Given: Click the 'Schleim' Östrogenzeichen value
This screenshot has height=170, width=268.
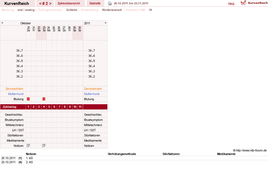Looking at the screenshot, I should 72,10.
